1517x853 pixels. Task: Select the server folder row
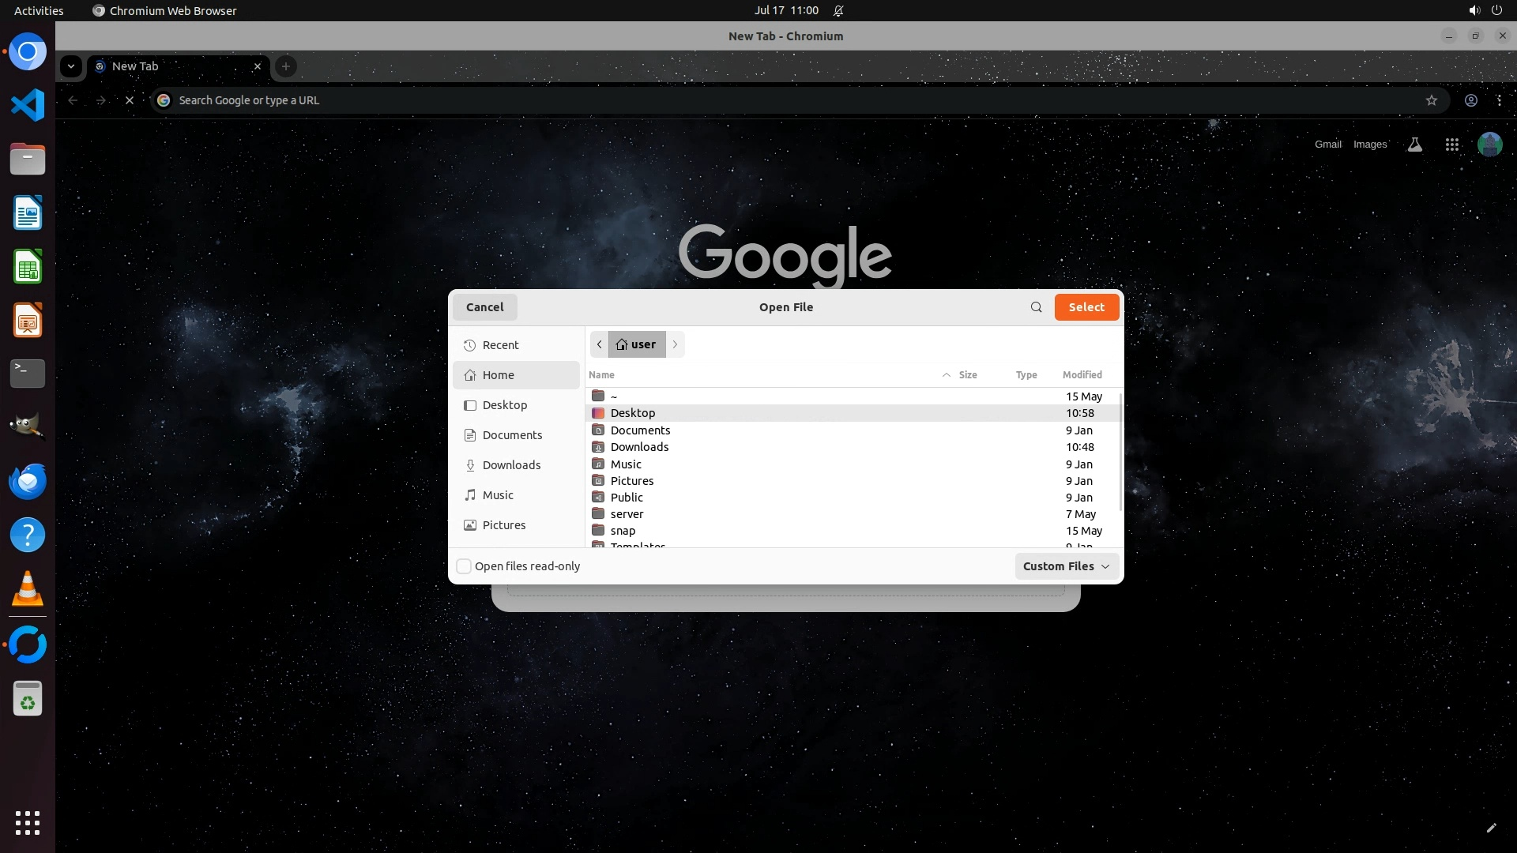pos(627,514)
